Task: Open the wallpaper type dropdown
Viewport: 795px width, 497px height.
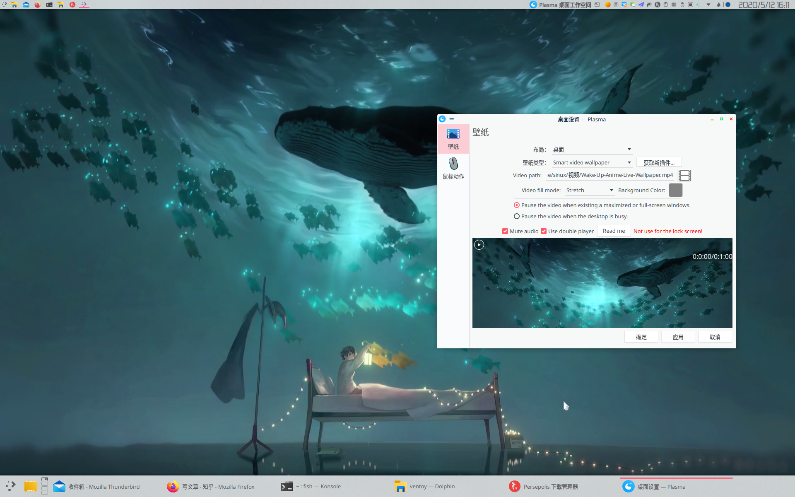Action: [x=592, y=162]
